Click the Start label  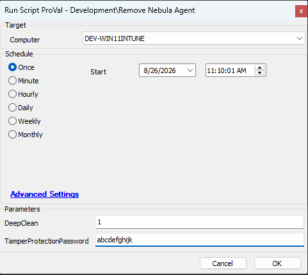point(98,72)
